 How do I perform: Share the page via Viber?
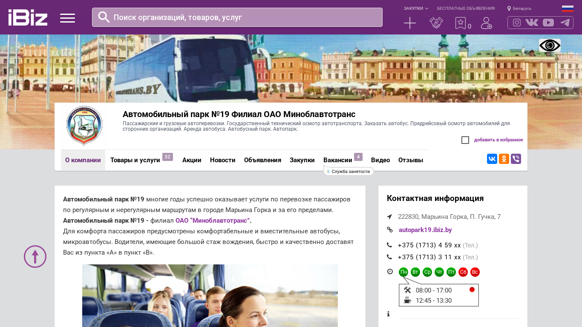pos(516,159)
